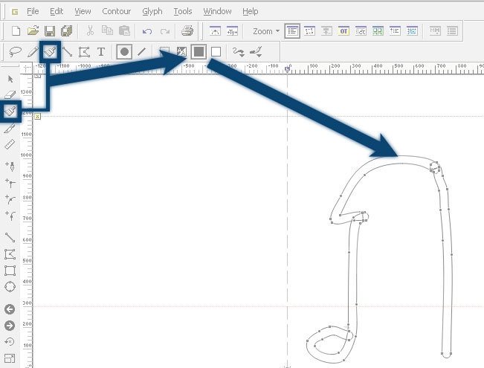Pick the Knife tool in left toolbar
Image resolution: width=484 pixels, height=368 pixels.
point(10,128)
